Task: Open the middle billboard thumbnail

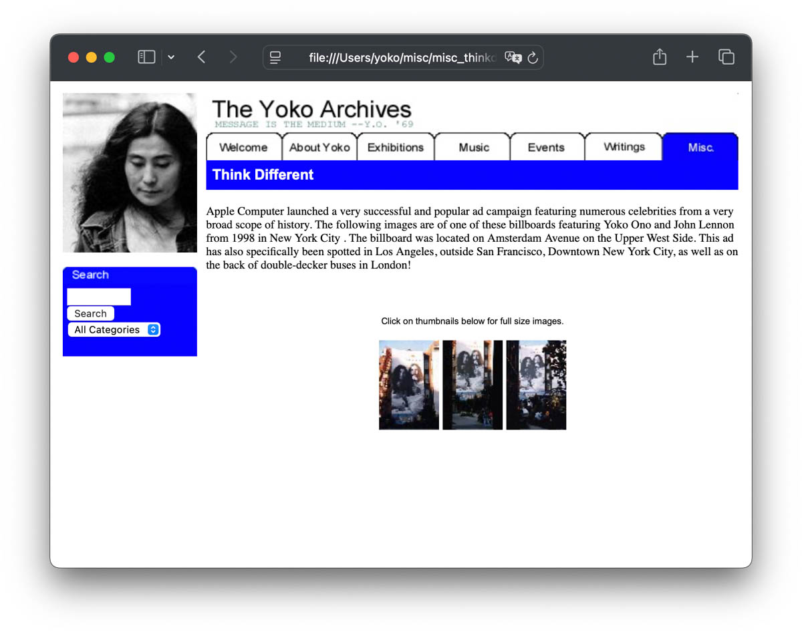Action: 473,384
